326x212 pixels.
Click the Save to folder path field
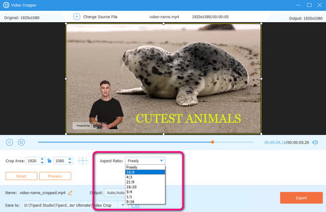click(x=71, y=205)
